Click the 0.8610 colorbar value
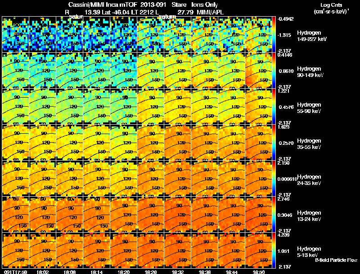The height and width of the screenshot is (274, 360). 286,71
